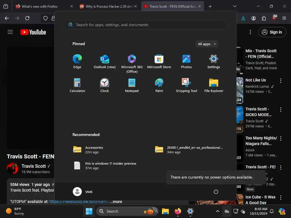Open Firefox downloads panel

[x=243, y=18]
